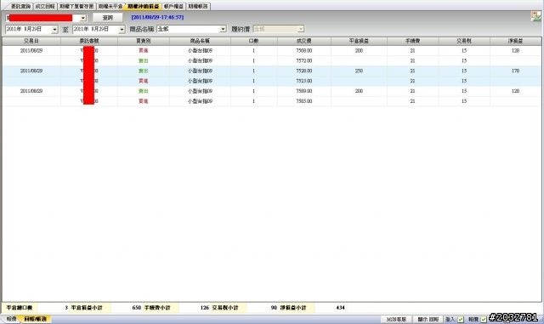Click the 平倉損益小計 value 650
This screenshot has height=324, width=544.
pyautogui.click(x=136, y=308)
